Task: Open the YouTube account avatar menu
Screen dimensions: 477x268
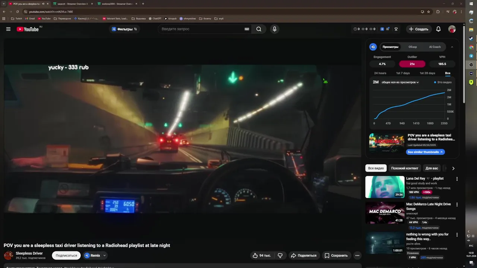Action: click(x=452, y=29)
